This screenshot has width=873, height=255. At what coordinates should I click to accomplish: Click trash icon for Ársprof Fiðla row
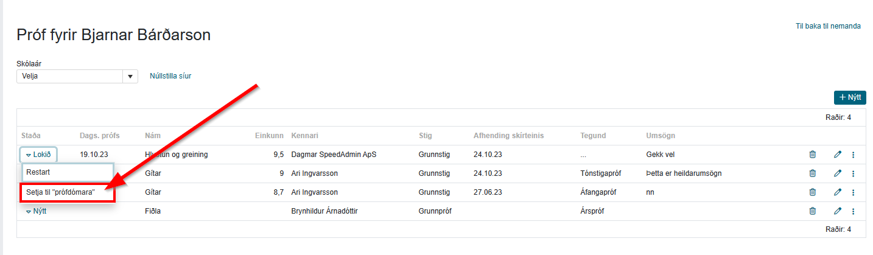tap(812, 211)
